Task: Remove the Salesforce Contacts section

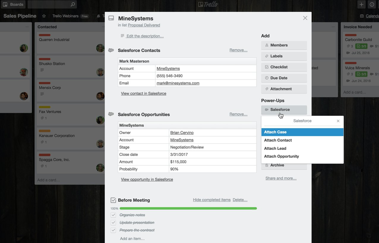Action: (x=239, y=50)
